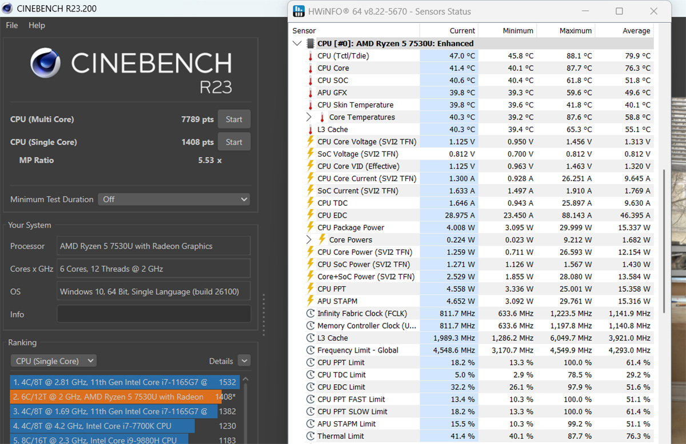Image resolution: width=686 pixels, height=444 pixels.
Task: Click the lightning icon beside APU STAPM
Action: point(310,301)
